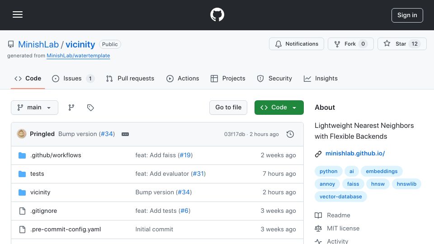Viewport: 434px width, 244px height.
Task: Star the vicinity repository
Action: (402, 44)
